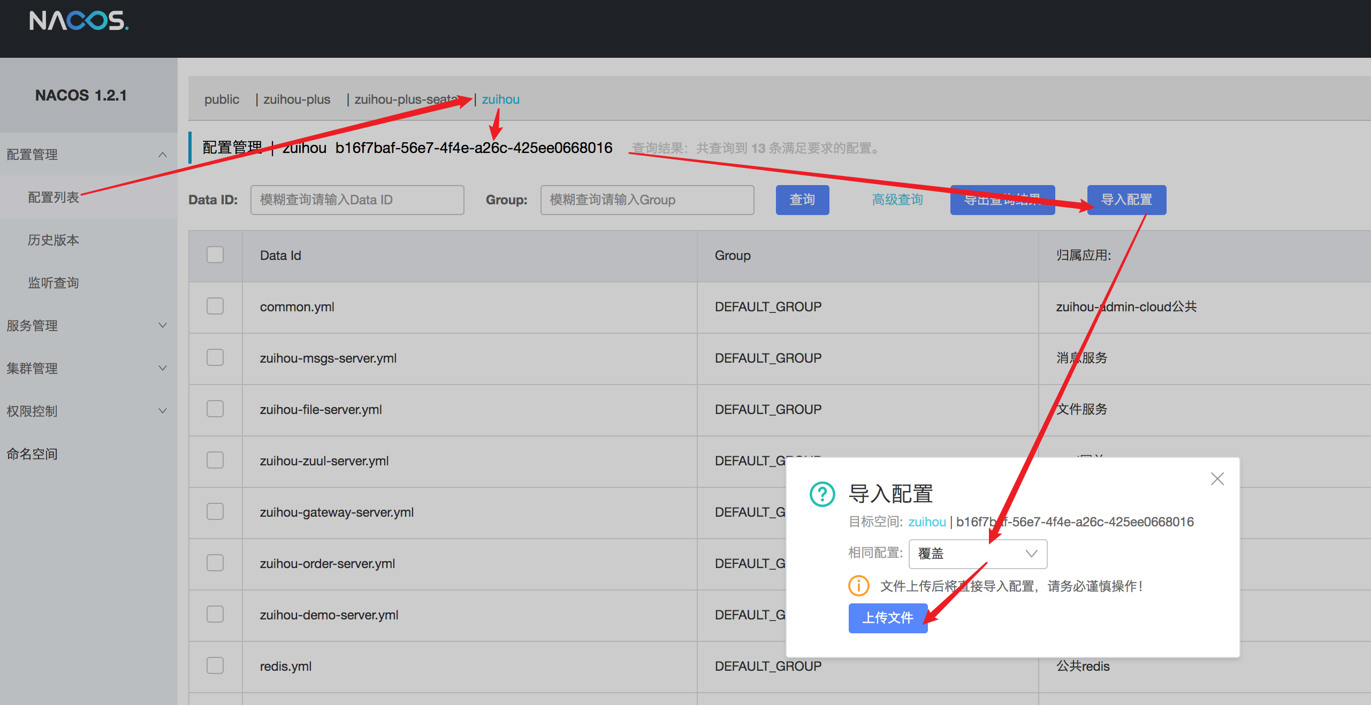Screen dimensions: 1371x705
Task: Click the NACOS logo in header
Action: point(79,21)
